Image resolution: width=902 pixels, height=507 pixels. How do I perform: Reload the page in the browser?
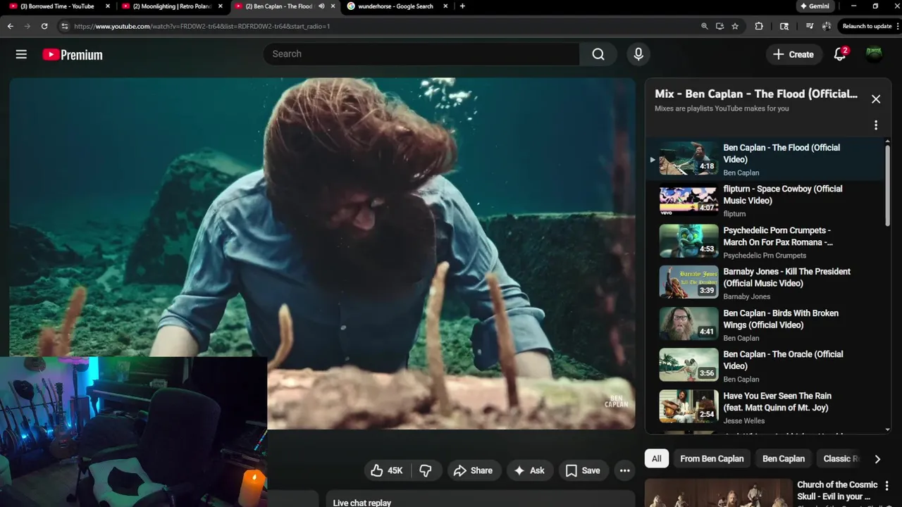pos(44,26)
